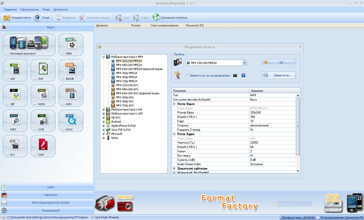364x220 pixels.
Task: Expand the Android tree node
Action: (104, 122)
